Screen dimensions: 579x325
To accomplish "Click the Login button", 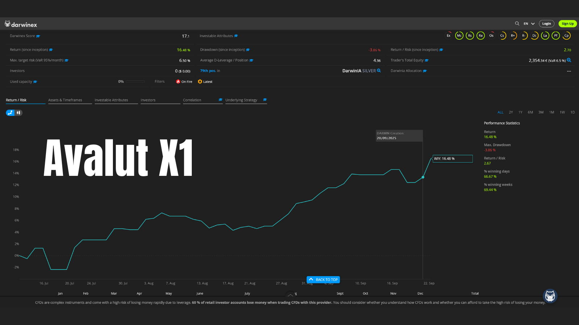I will (x=546, y=23).
